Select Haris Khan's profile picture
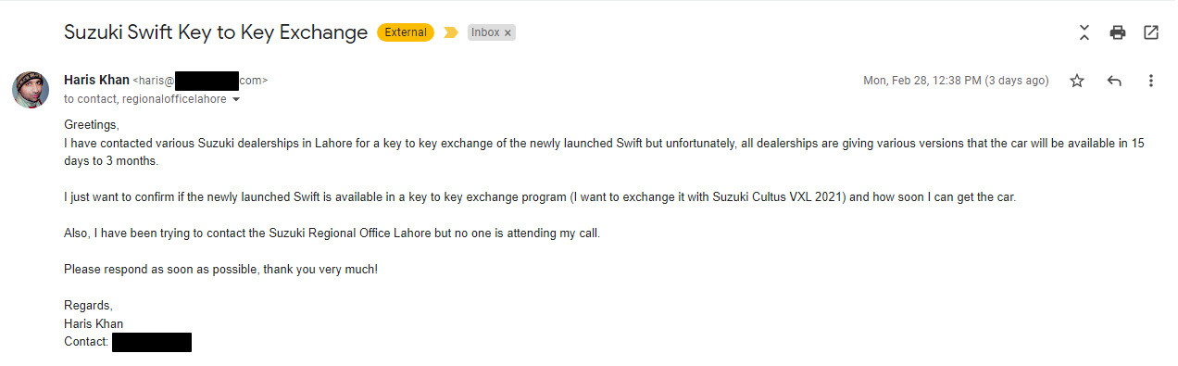The height and width of the screenshot is (366, 1178). [x=31, y=89]
